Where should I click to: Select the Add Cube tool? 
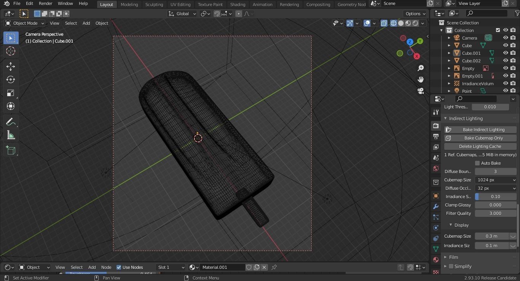[x=11, y=151]
